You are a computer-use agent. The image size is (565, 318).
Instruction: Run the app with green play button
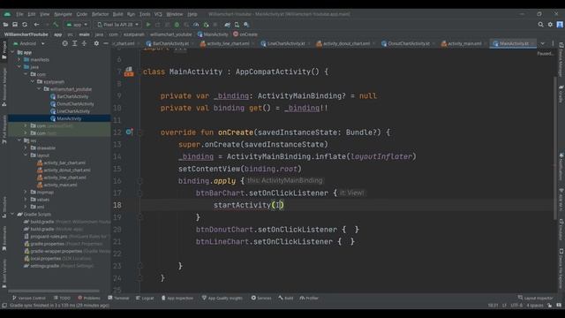pyautogui.click(x=148, y=25)
